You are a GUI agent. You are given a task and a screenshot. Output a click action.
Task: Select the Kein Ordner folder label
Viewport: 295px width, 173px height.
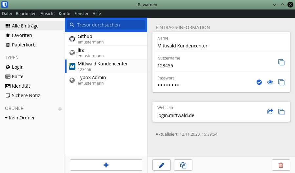coord(22,118)
